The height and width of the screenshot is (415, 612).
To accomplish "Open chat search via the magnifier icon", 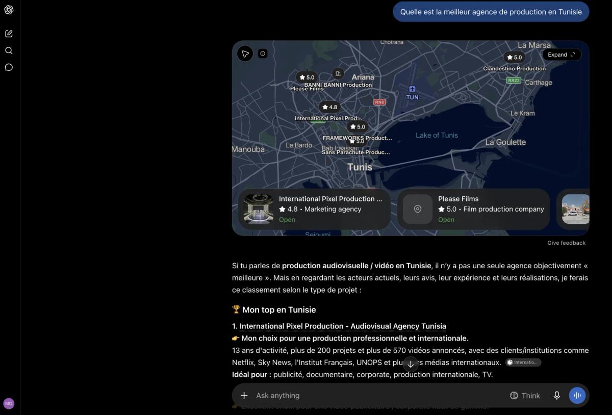I will [x=9, y=50].
